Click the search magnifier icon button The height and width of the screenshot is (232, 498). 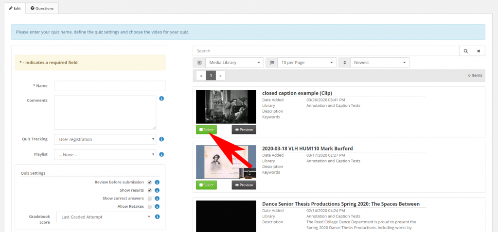(x=465, y=50)
